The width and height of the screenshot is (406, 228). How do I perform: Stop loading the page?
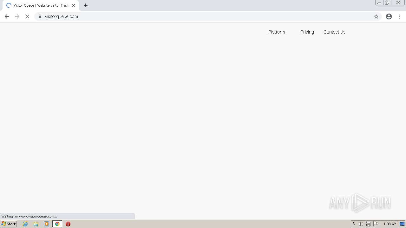pyautogui.click(x=27, y=16)
